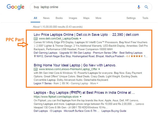Open Laptops Buying Guide sitelink
The height and width of the screenshot is (115, 158).
[114, 111]
